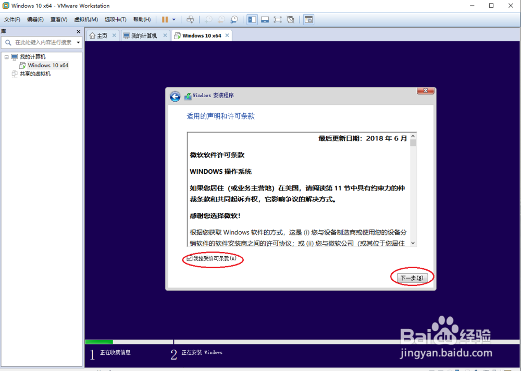Click the license text scrollbar thumb
This screenshot has height=371, width=521.
tap(413, 143)
